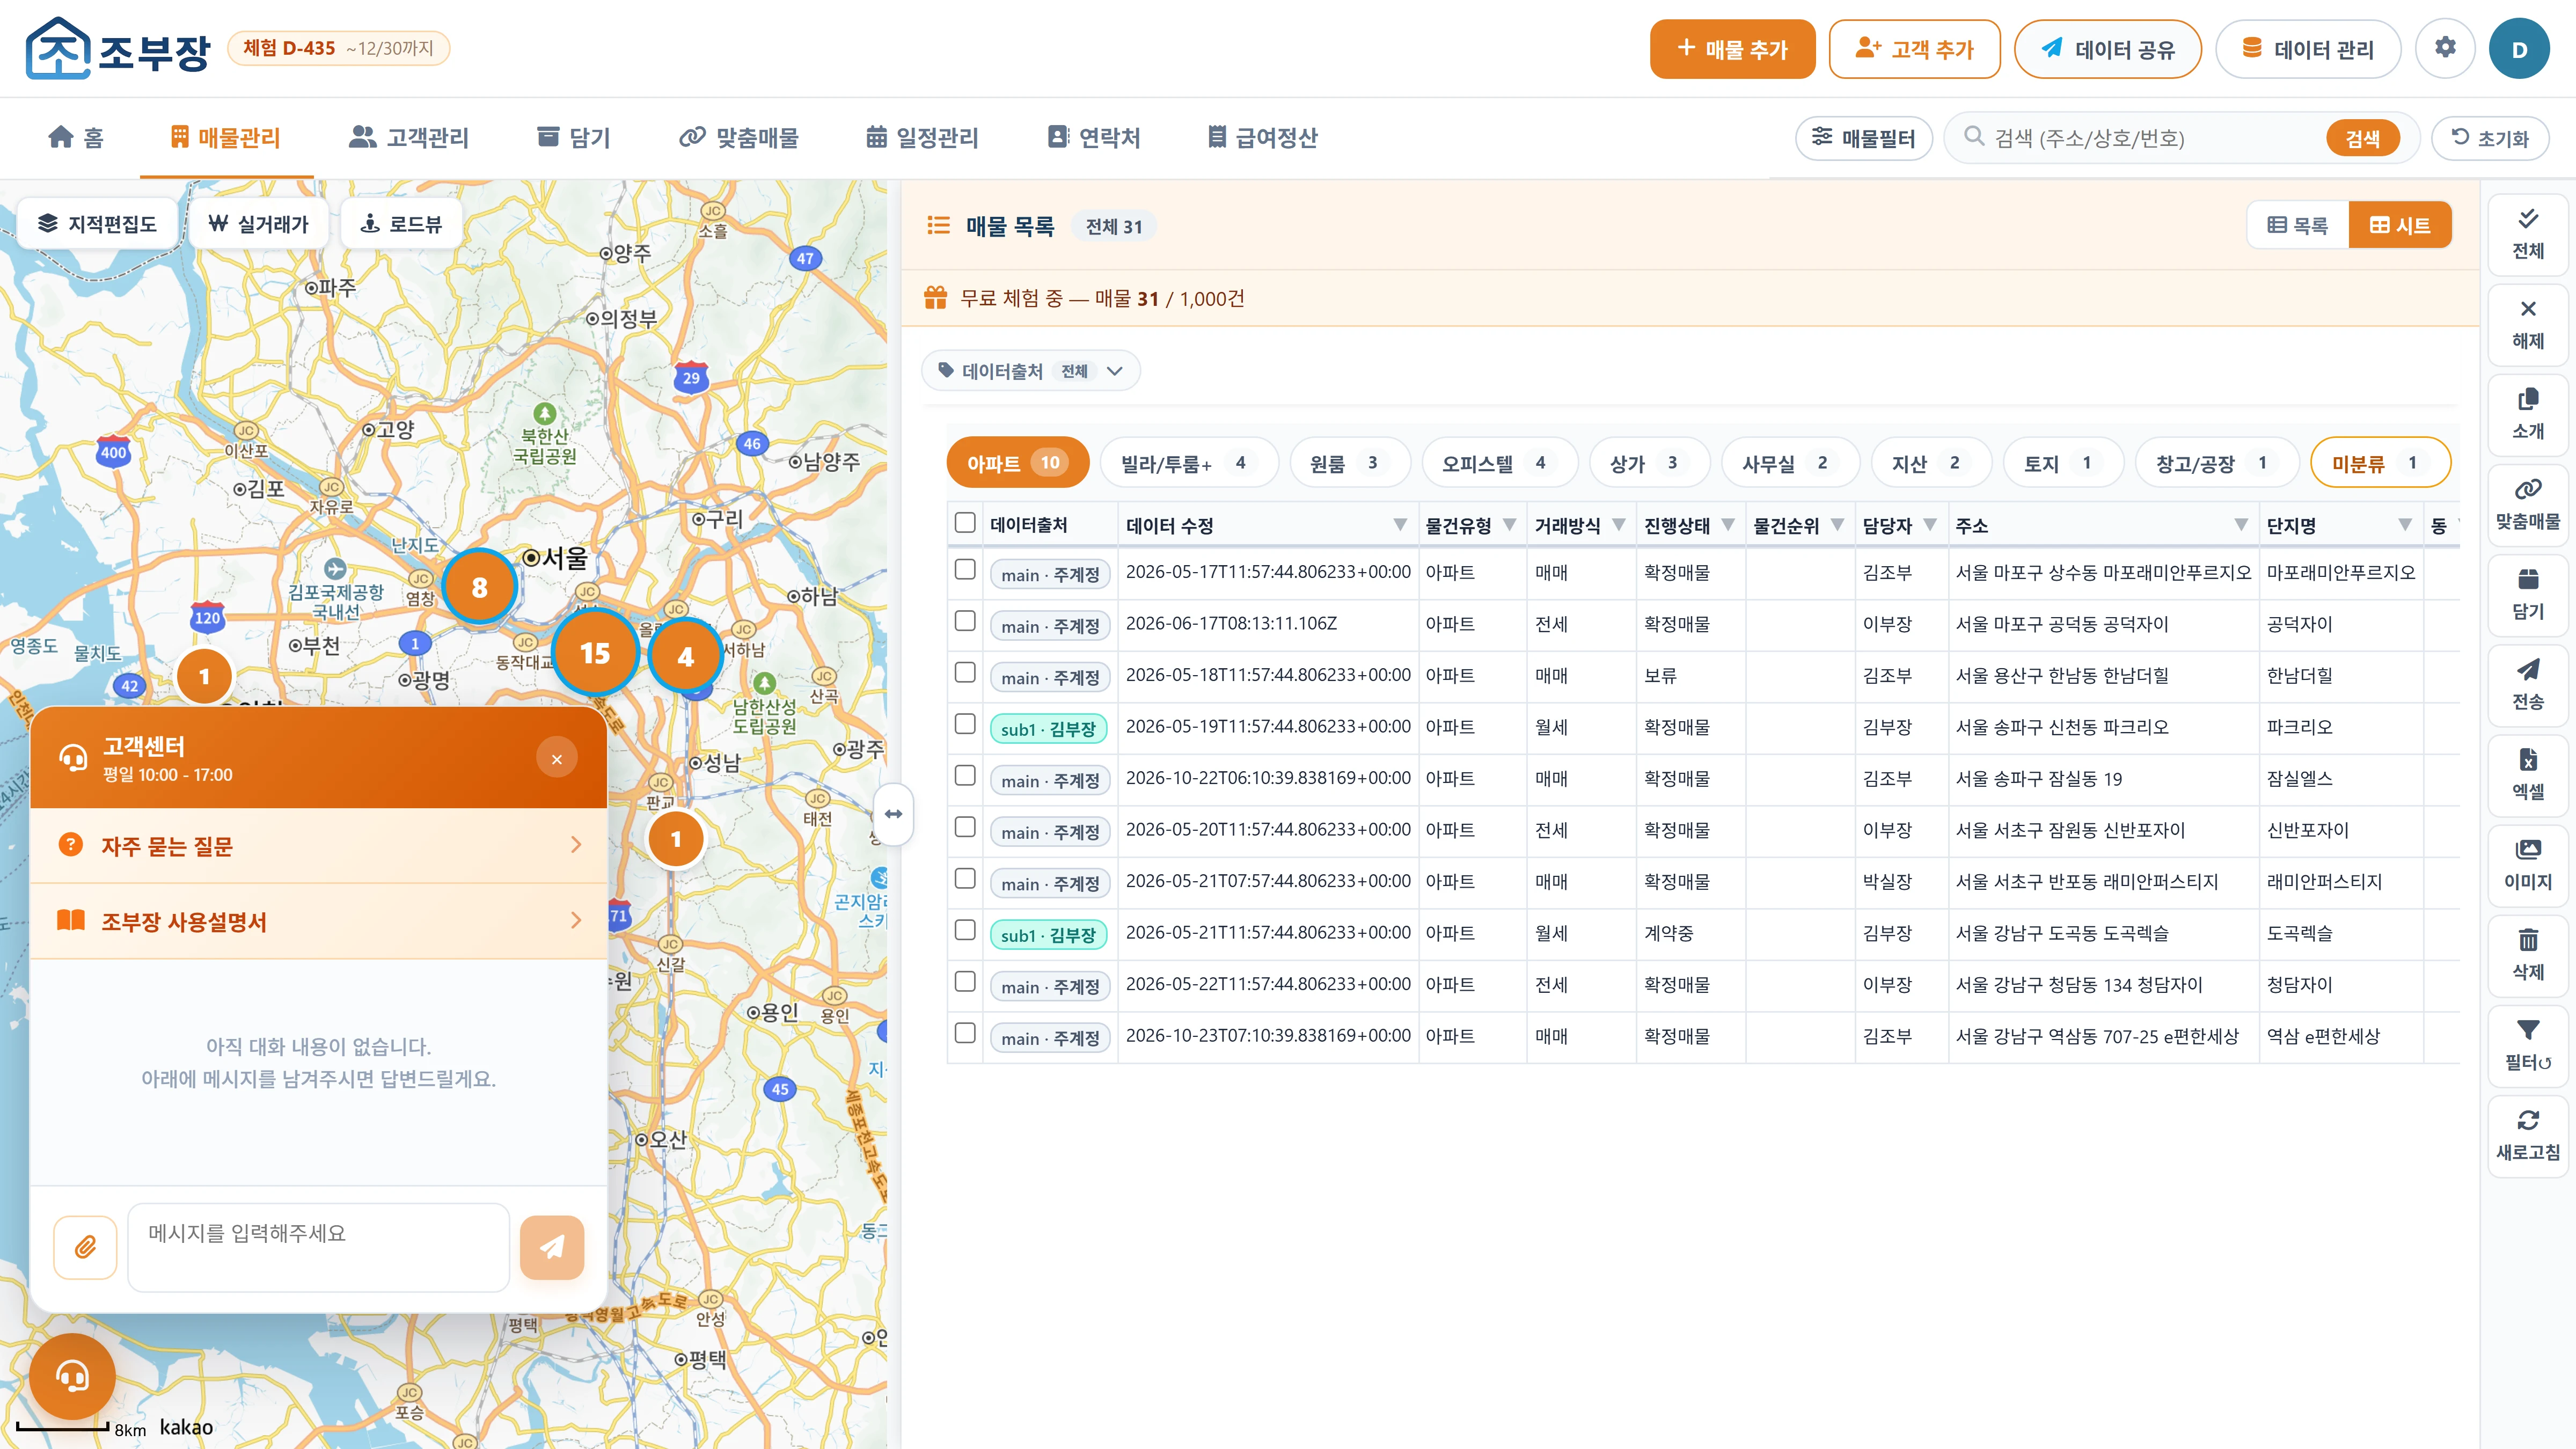The width and height of the screenshot is (2576, 1449).
Task: Open the 일정관리 tab
Action: (922, 137)
